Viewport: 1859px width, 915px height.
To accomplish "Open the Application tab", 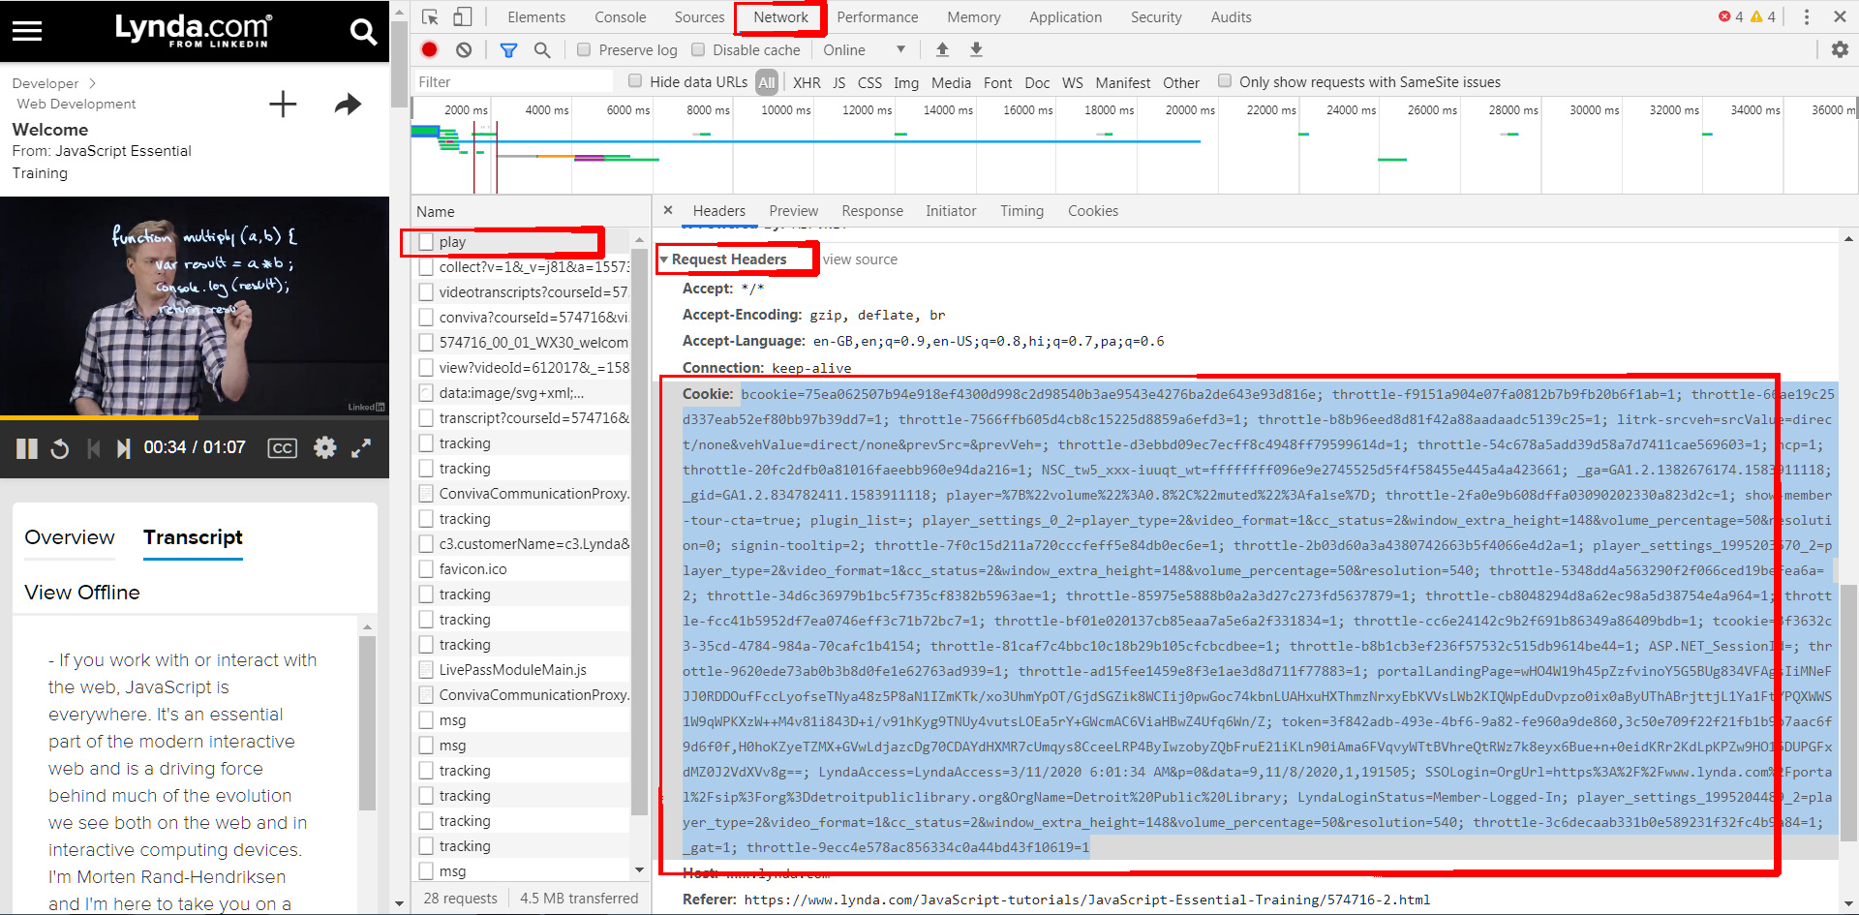I will tap(1065, 17).
